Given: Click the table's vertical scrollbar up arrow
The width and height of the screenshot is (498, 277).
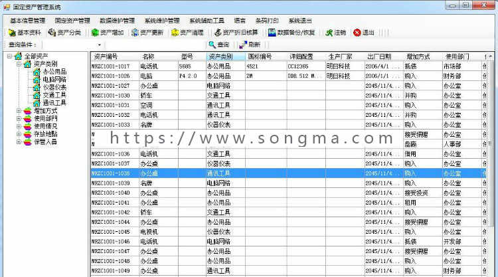Looking at the screenshot, I should (491, 56).
